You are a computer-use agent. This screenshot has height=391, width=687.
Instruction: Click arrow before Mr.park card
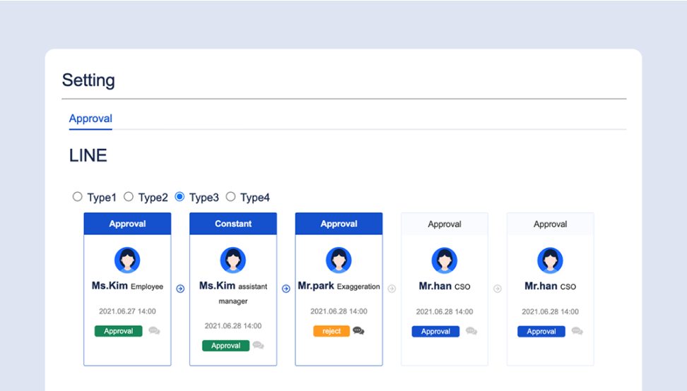pyautogui.click(x=286, y=289)
